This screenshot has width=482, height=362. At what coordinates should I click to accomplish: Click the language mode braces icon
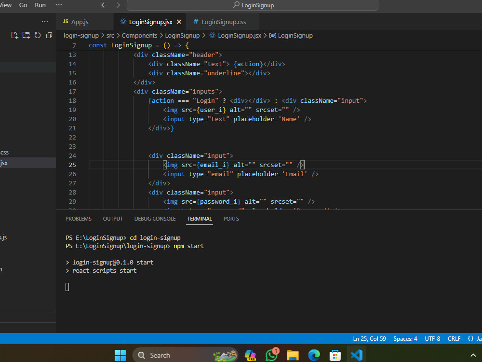470,339
